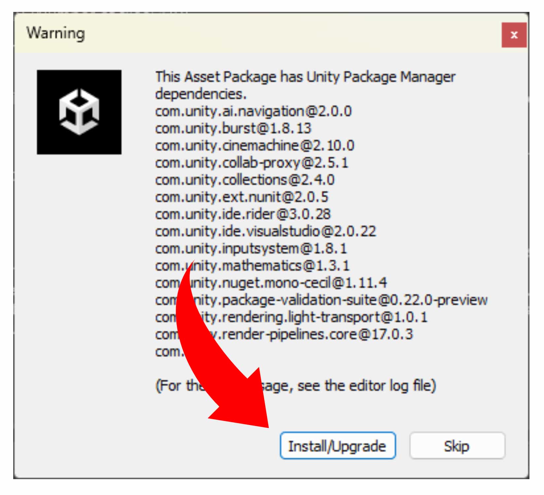Click the com.unity.ext.nunit@2.0.5 dependency
544x495 pixels.
[242, 197]
